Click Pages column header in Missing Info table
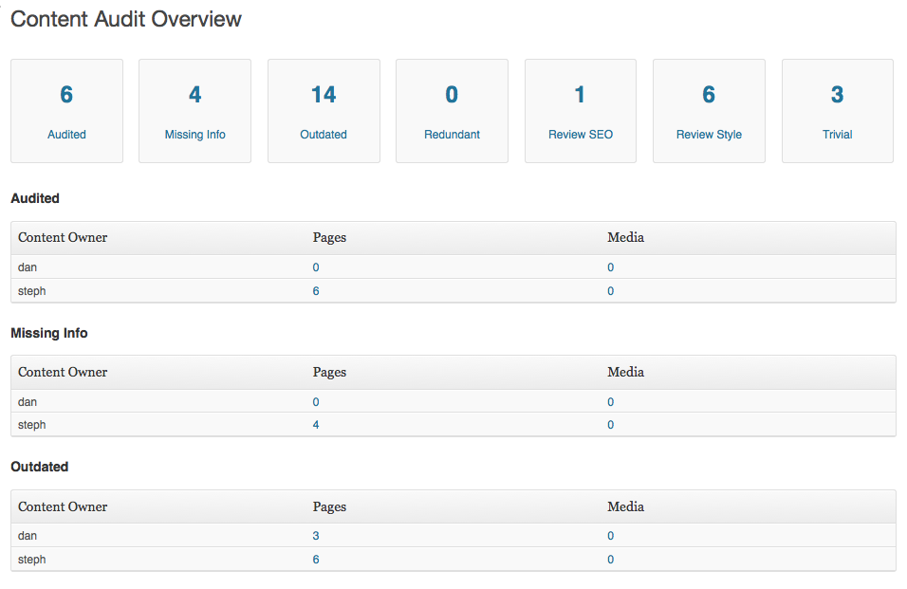 pos(329,372)
